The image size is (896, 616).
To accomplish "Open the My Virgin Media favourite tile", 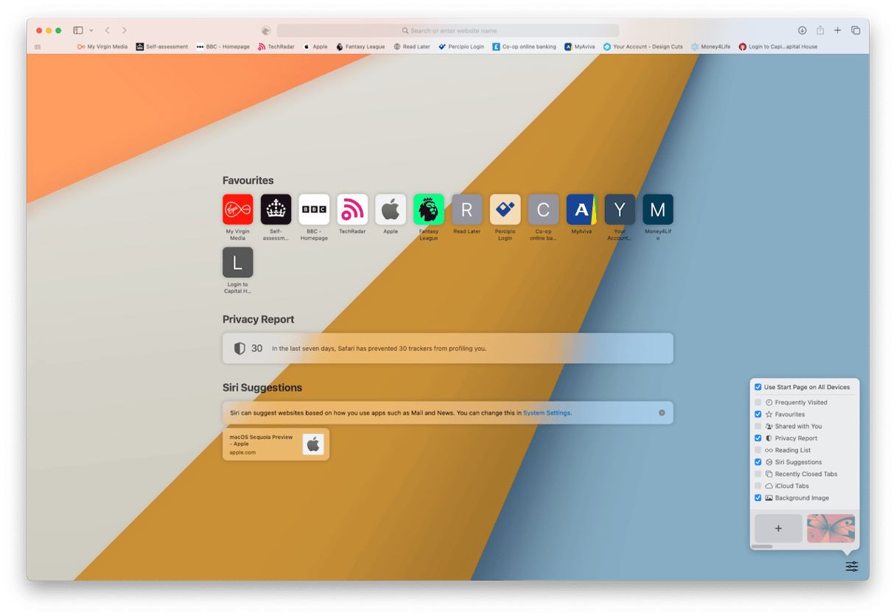I will click(237, 209).
